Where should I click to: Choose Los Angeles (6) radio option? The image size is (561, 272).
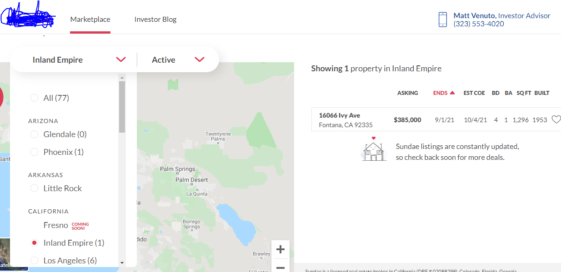tap(35, 261)
